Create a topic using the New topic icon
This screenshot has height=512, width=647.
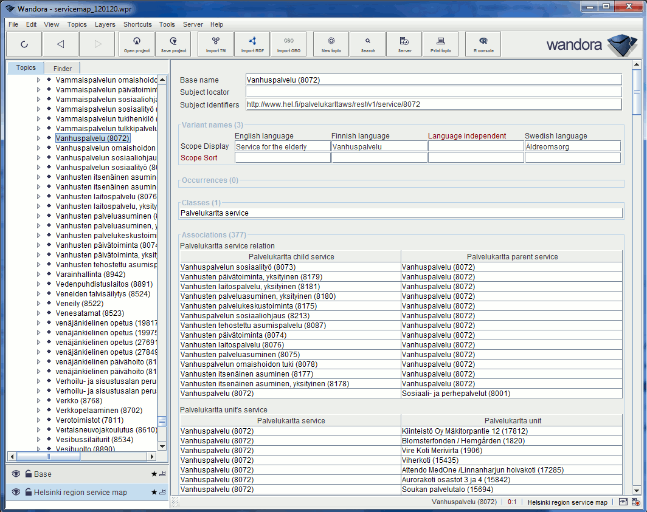point(330,43)
